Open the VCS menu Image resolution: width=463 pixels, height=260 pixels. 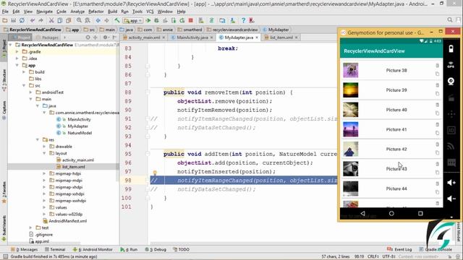coord(150,12)
